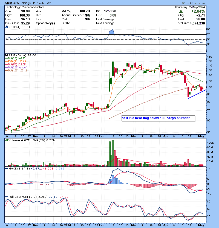Click the -10 label on the MACD axis
The width and height of the screenshot is (219, 228).
click(209, 194)
